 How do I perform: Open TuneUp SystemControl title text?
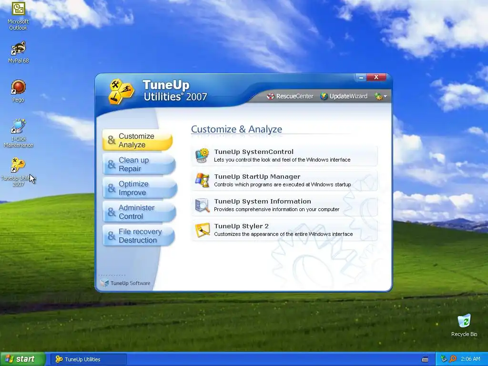tap(254, 152)
